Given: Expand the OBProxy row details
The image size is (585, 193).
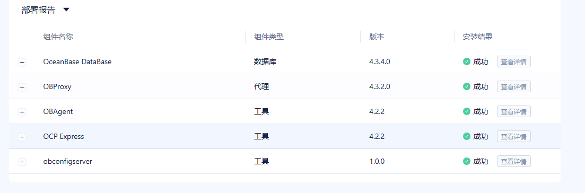Looking at the screenshot, I should (x=22, y=87).
